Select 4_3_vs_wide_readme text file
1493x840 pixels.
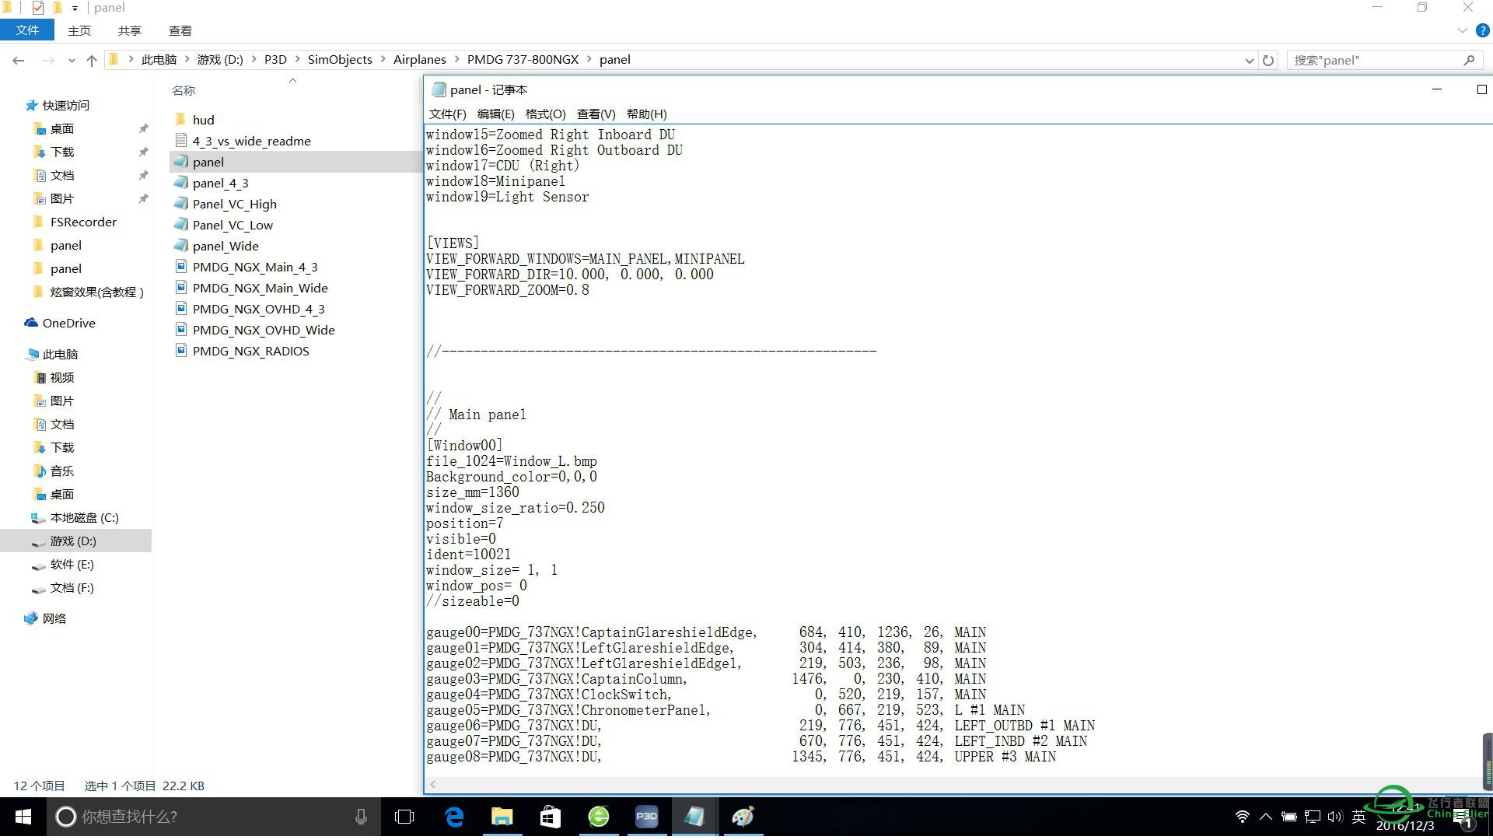pyautogui.click(x=251, y=141)
